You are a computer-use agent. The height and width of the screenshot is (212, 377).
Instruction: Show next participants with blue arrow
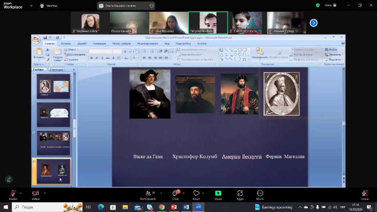pos(314,23)
